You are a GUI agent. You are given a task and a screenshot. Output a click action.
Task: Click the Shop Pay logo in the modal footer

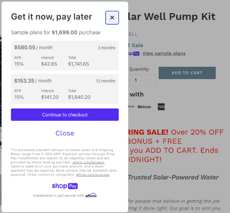65,186
